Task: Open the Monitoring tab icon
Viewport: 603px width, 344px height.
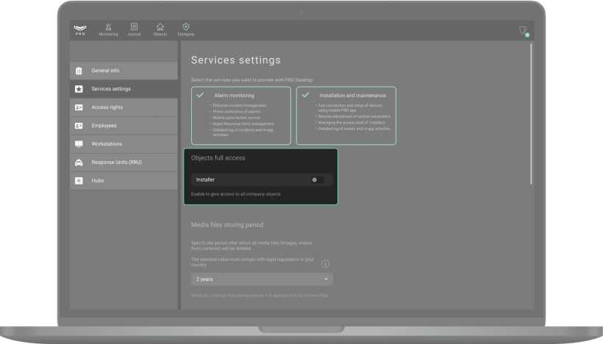Action: [x=108, y=27]
